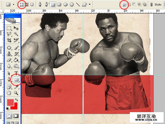The image size is (165, 124).
Task: Switch to Paths mode in options bar
Action: tap(27, 4)
